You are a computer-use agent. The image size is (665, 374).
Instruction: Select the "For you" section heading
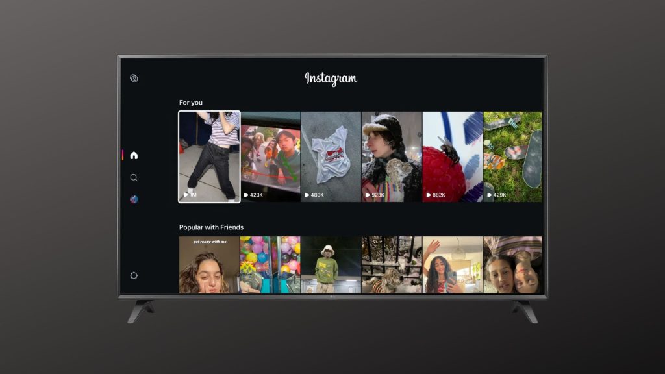pyautogui.click(x=191, y=103)
